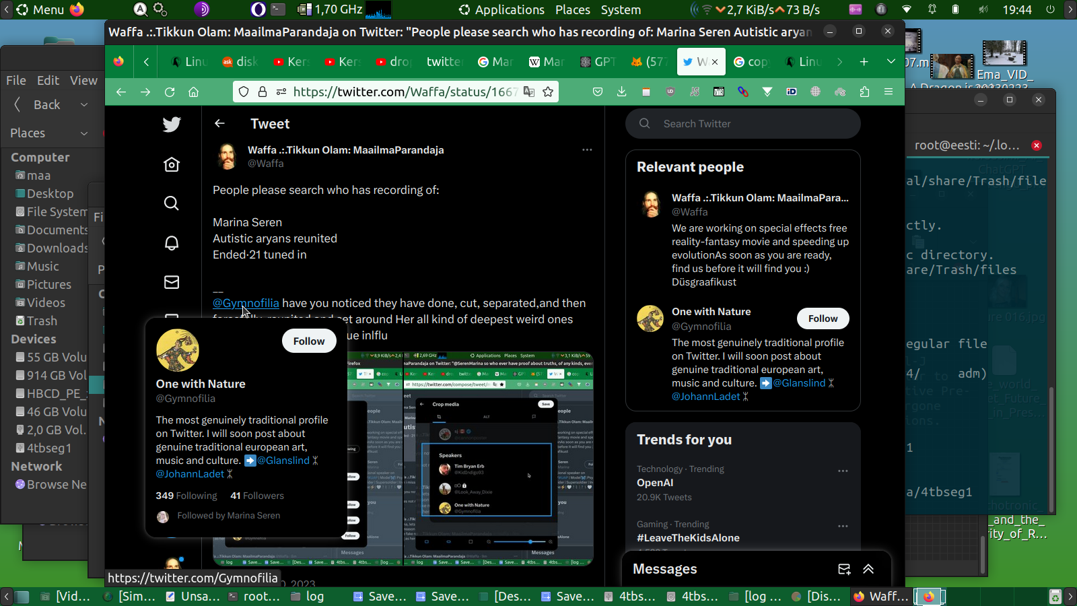
Task: Compose a new message in the Messages dock
Action: tap(844, 569)
